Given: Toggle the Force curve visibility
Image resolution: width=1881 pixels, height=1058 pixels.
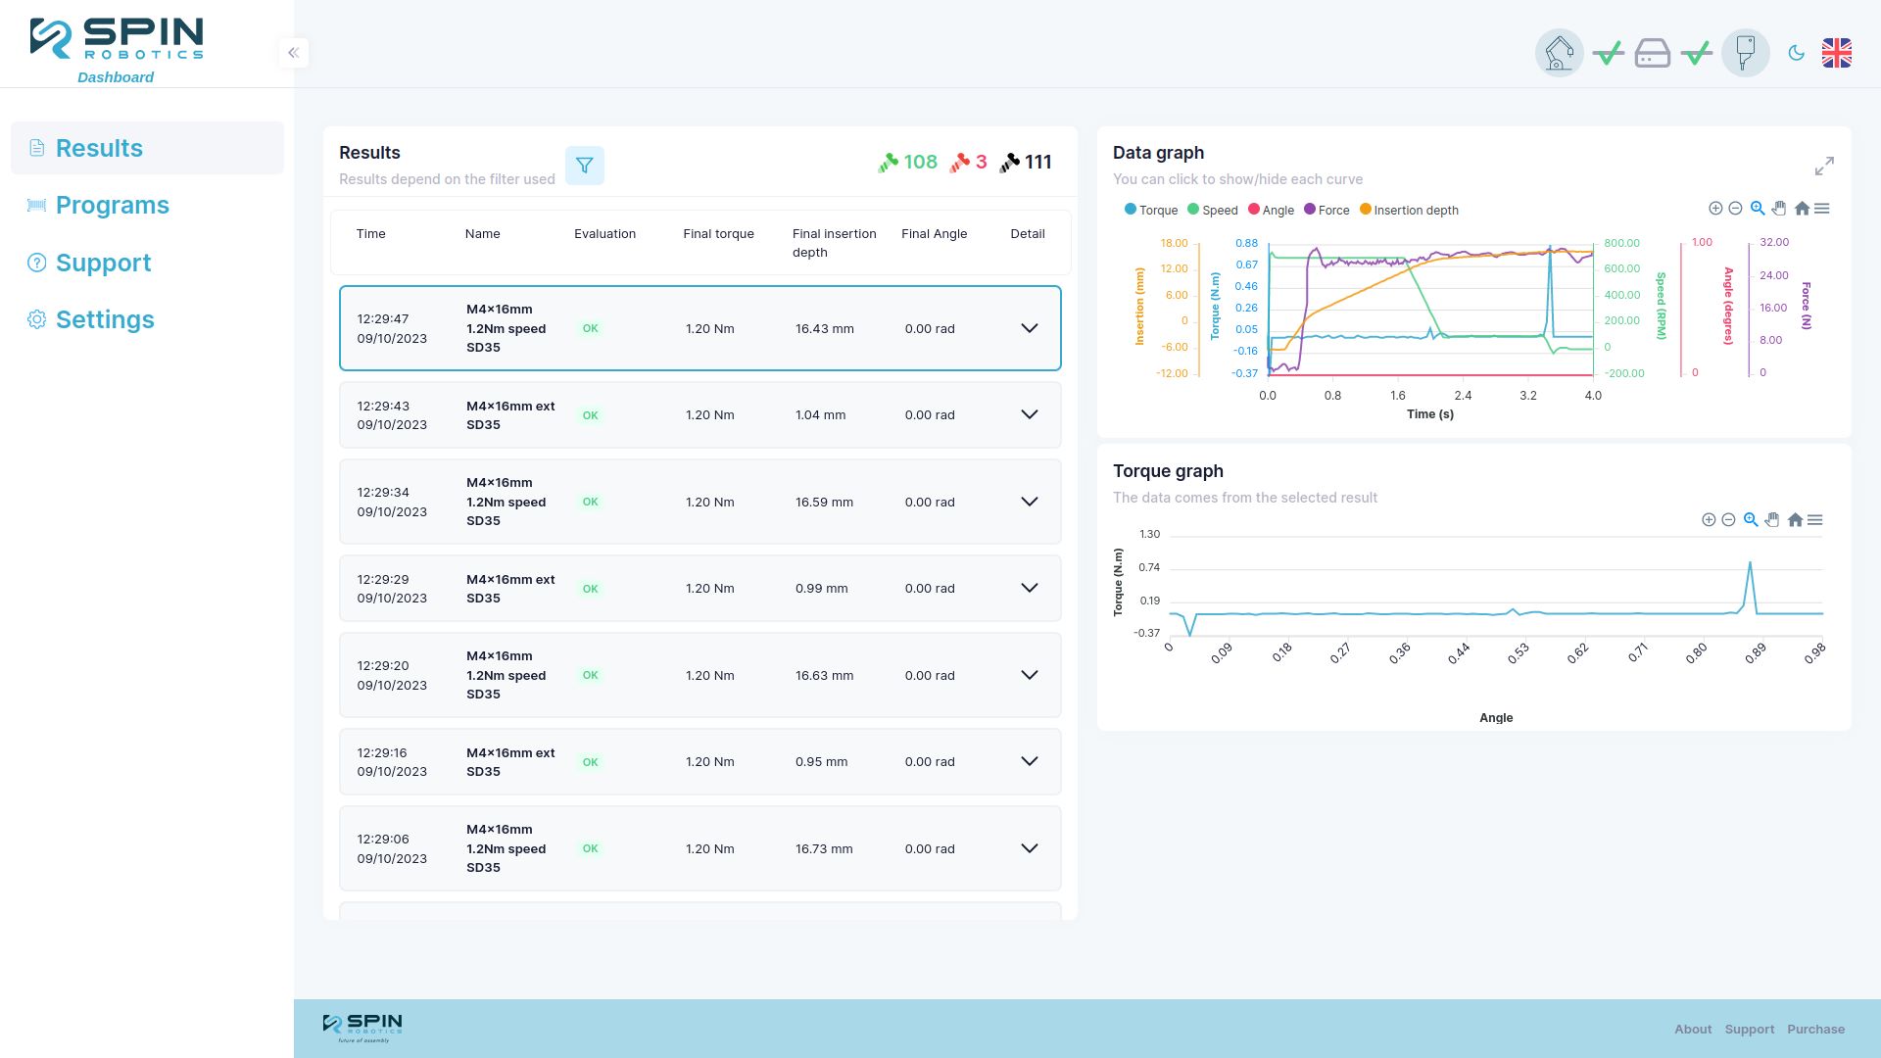Looking at the screenshot, I should 1326,210.
